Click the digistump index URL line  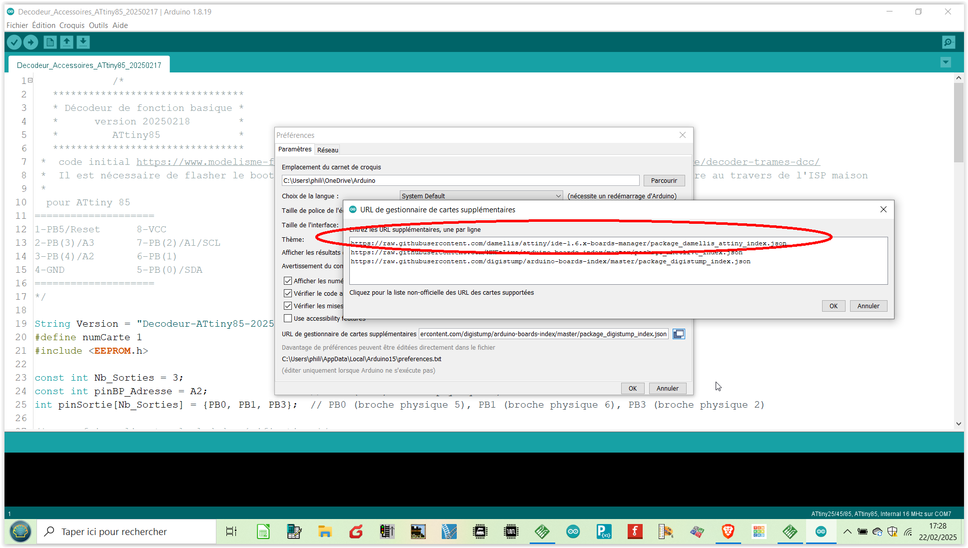(550, 261)
